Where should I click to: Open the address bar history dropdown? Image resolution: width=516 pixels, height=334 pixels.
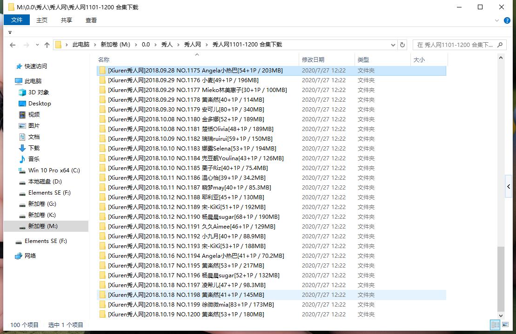pyautogui.click(x=393, y=45)
